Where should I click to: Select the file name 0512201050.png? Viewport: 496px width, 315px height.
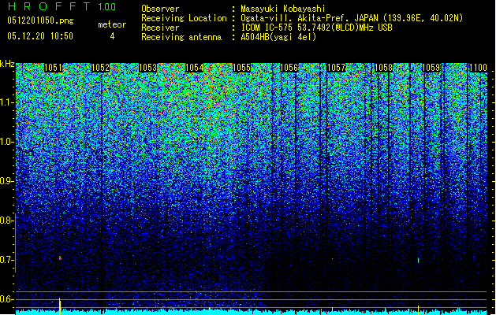pos(40,20)
